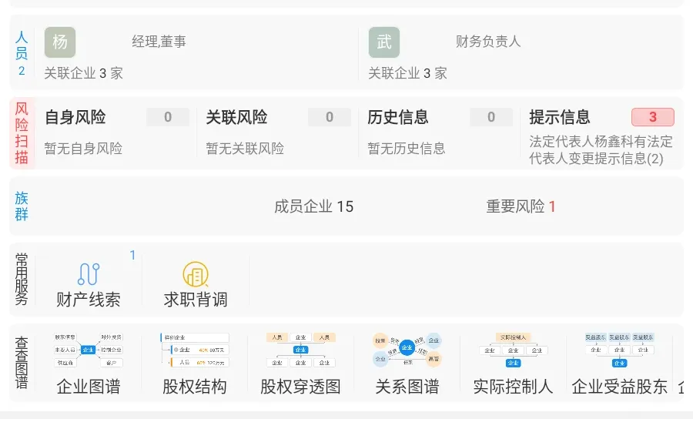The image size is (693, 429).
Task: Click the 自身风险 heading
Action: click(75, 117)
